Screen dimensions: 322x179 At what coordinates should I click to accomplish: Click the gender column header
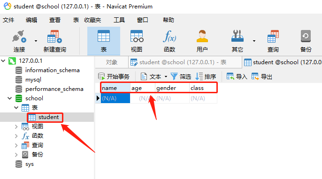click(x=172, y=88)
